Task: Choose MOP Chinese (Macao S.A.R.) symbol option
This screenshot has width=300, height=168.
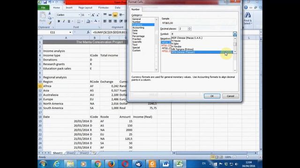Action: point(187,38)
